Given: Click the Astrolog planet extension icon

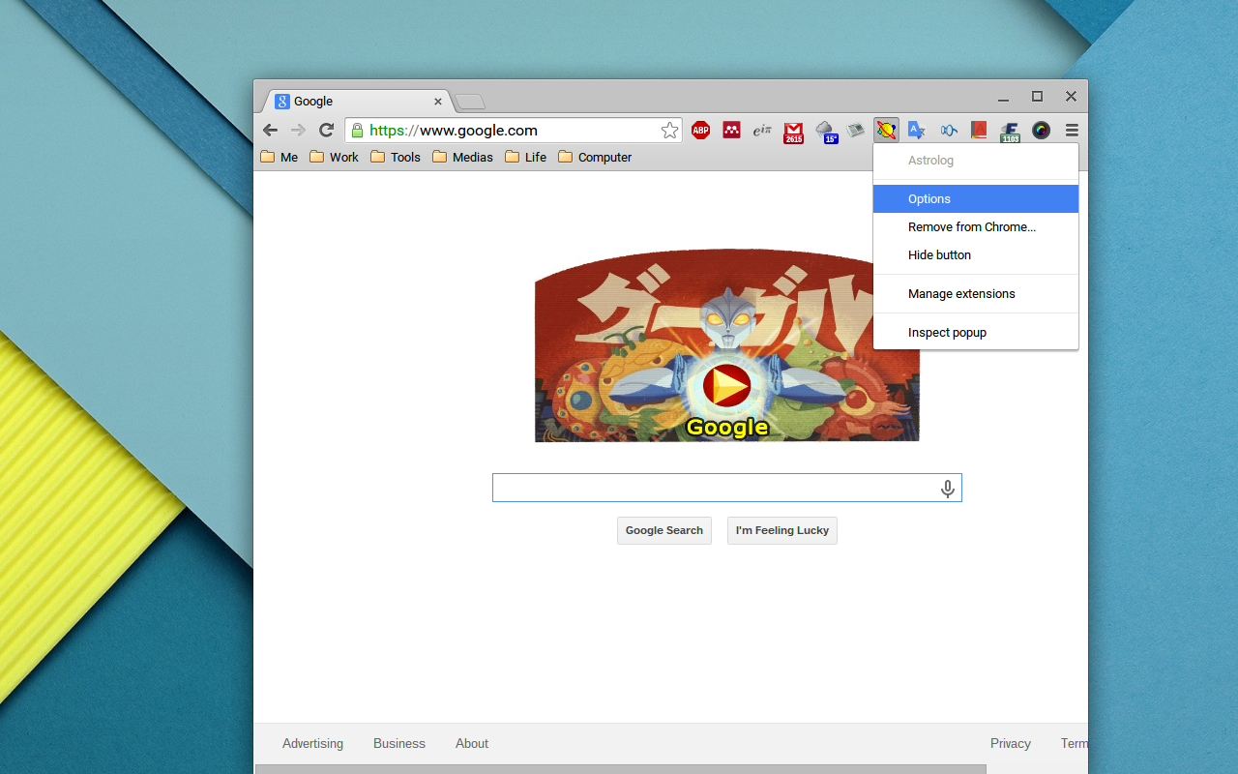Looking at the screenshot, I should click(886, 130).
